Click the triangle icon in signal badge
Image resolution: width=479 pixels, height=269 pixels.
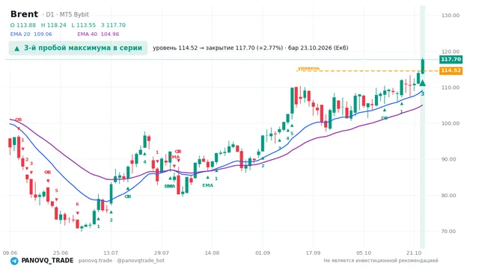[x=17, y=48]
